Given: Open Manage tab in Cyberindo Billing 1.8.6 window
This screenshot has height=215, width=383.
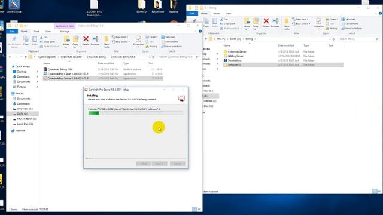Looking at the screenshot, I should pos(65,32).
